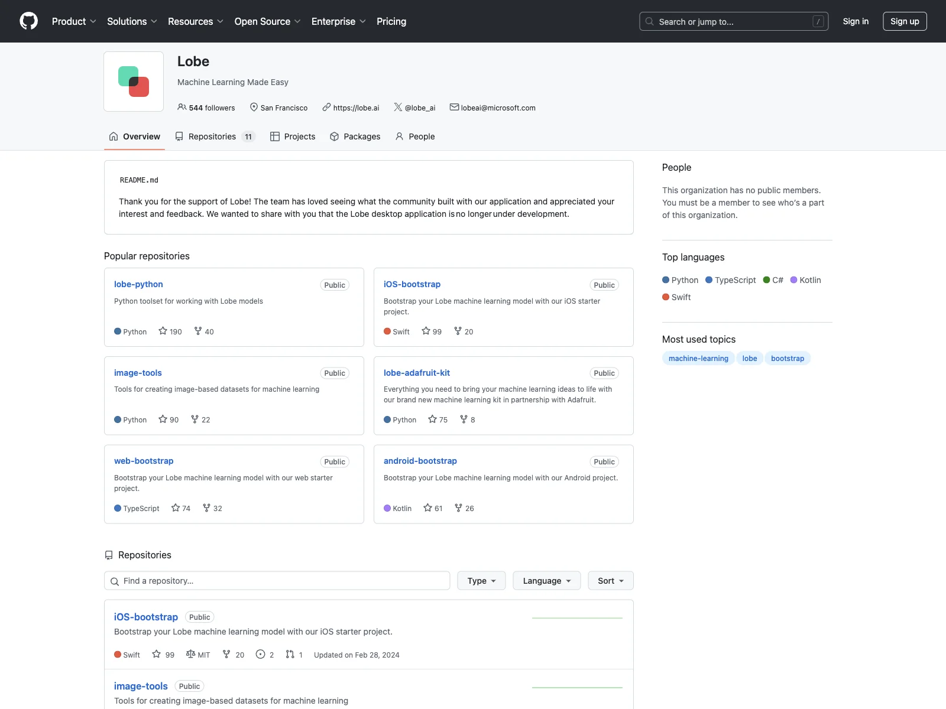Switch to the Packages tab
This screenshot has width=946, height=709.
click(x=355, y=136)
